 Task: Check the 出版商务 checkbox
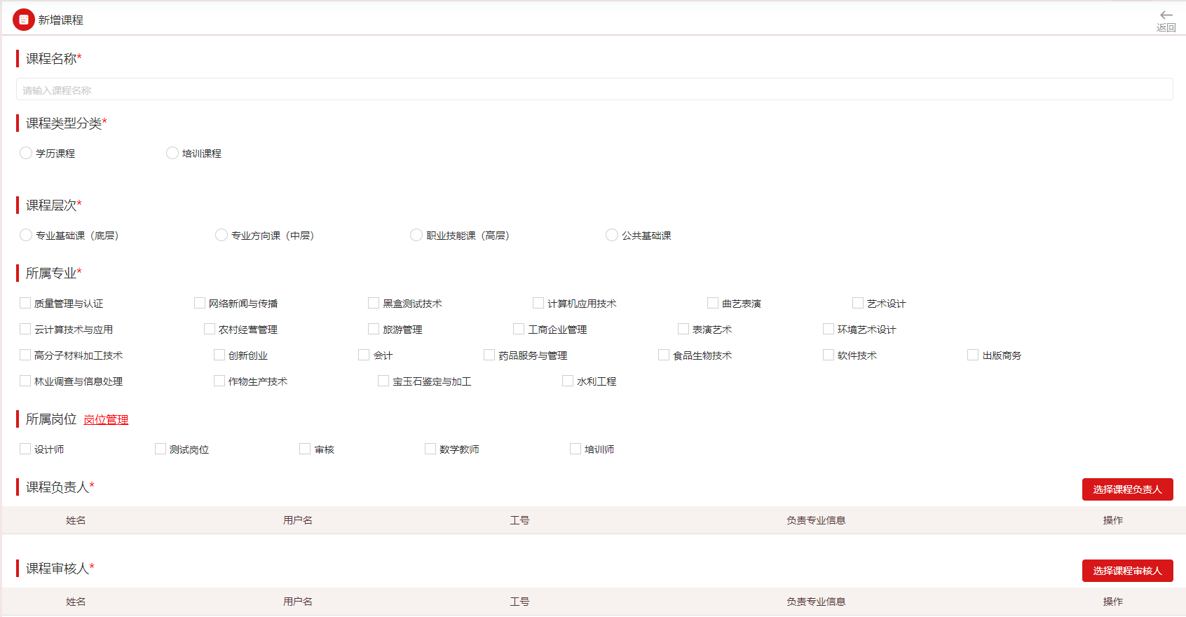[x=973, y=355]
